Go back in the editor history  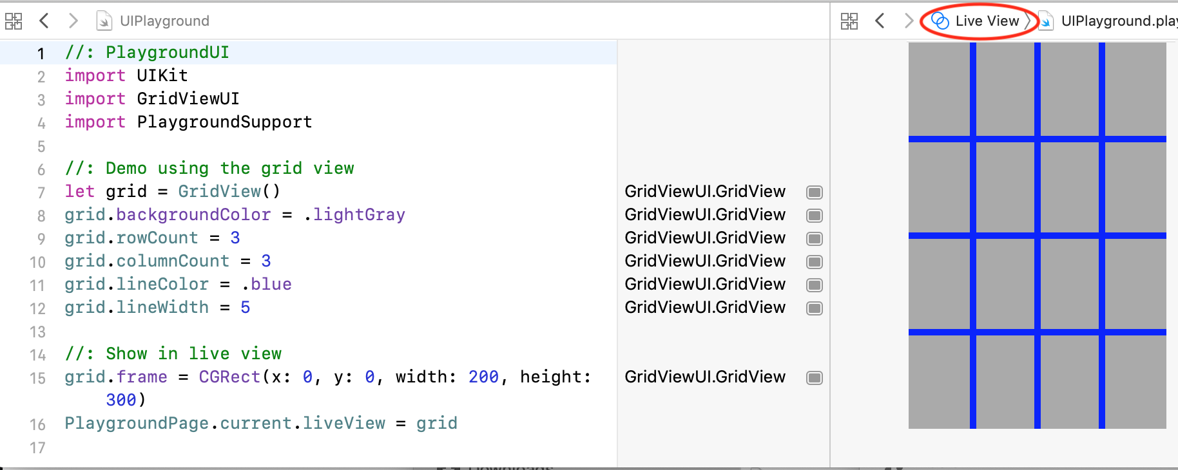tap(44, 21)
